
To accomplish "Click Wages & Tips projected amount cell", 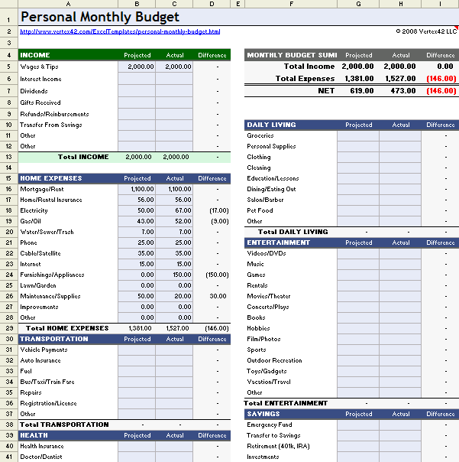I will 137,67.
